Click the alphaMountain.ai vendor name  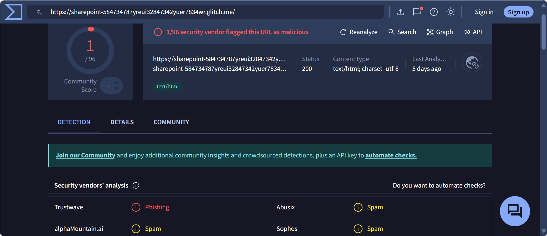(x=79, y=229)
